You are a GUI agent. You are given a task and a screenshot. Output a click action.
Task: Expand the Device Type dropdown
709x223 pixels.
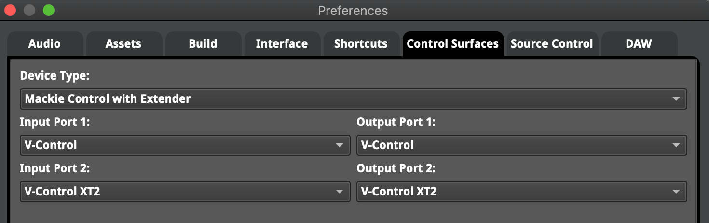point(353,99)
